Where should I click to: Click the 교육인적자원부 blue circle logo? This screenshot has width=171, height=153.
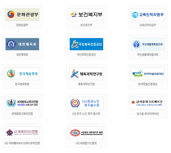coord(135,15)
